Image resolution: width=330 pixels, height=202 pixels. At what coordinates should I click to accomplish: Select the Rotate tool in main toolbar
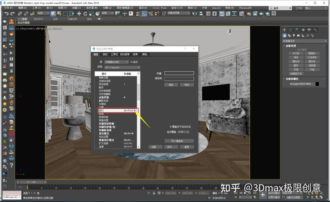[85, 14]
